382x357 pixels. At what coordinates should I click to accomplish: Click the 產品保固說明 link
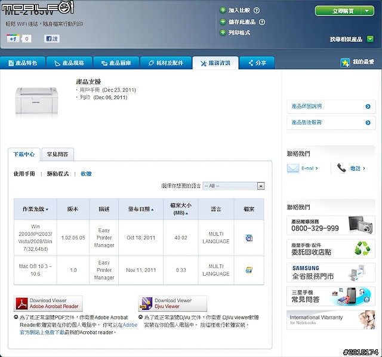tap(306, 106)
